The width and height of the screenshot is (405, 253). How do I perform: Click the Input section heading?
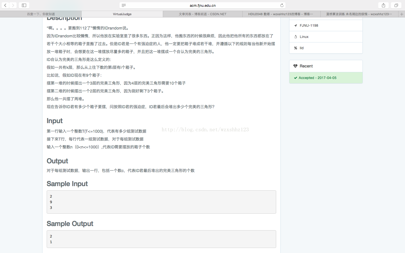click(55, 121)
